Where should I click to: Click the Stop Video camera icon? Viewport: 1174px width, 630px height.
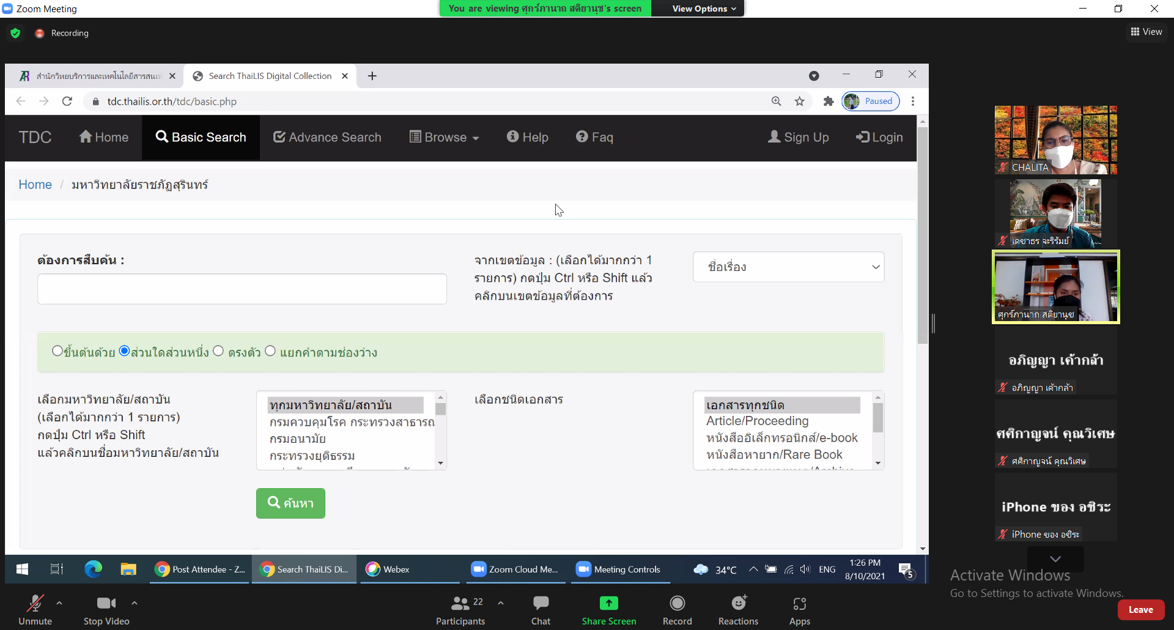pos(106,604)
